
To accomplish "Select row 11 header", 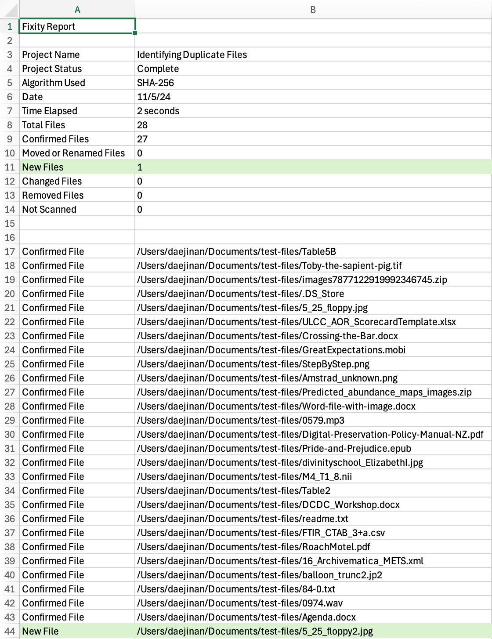I will [10, 167].
